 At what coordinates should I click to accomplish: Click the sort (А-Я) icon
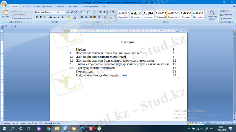tap(109, 12)
